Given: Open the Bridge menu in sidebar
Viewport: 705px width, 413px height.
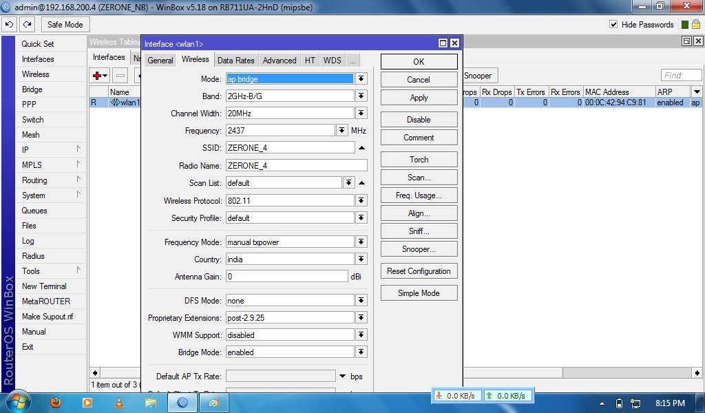Looking at the screenshot, I should (x=32, y=89).
